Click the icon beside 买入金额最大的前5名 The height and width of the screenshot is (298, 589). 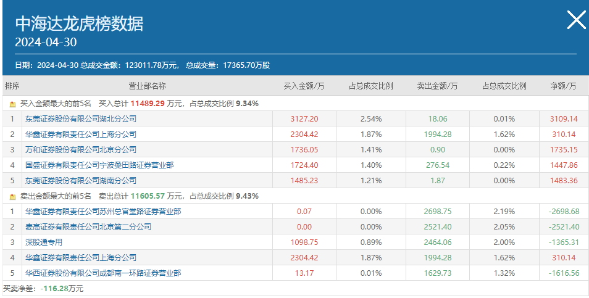tap(12, 104)
